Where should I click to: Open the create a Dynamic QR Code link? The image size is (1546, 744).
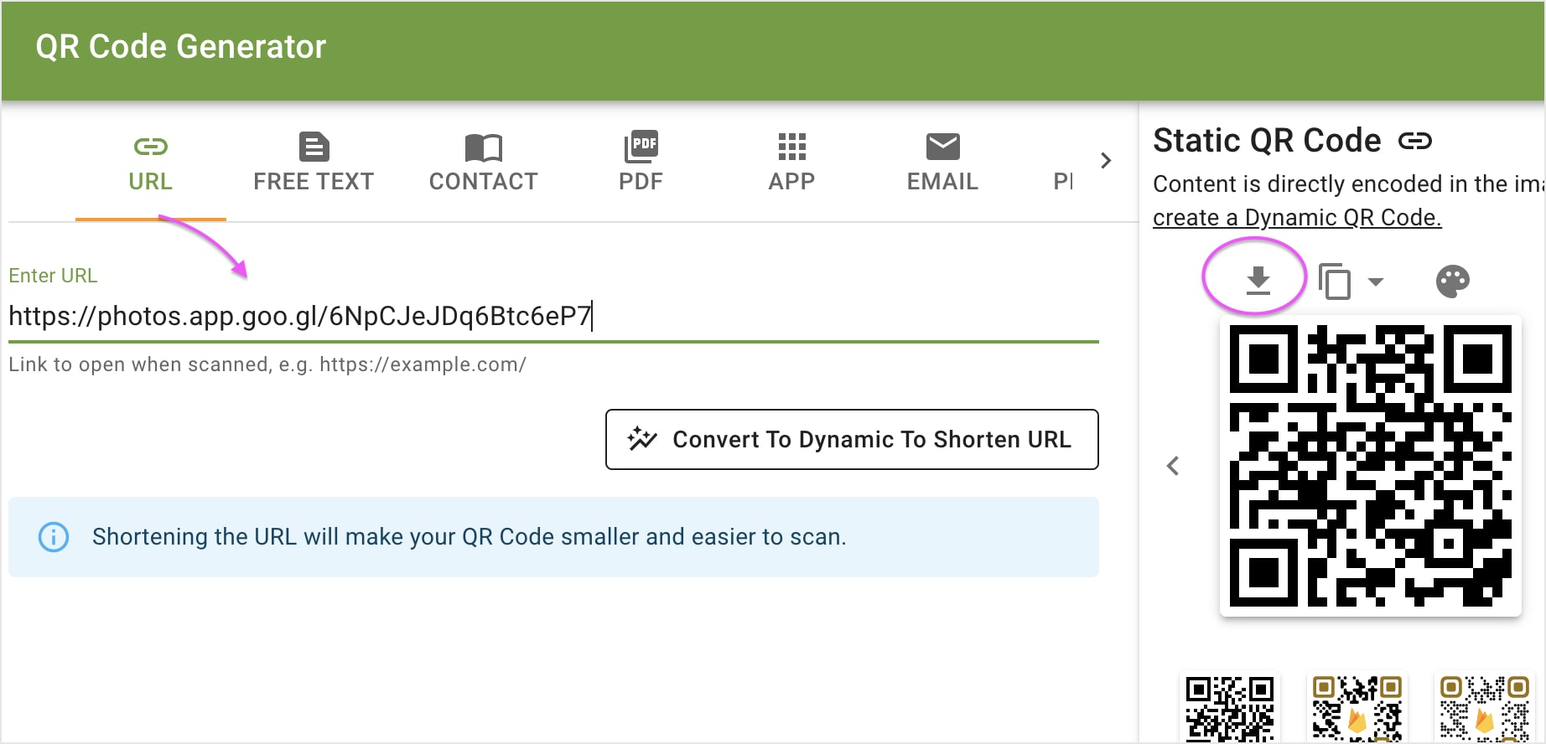coord(1296,218)
